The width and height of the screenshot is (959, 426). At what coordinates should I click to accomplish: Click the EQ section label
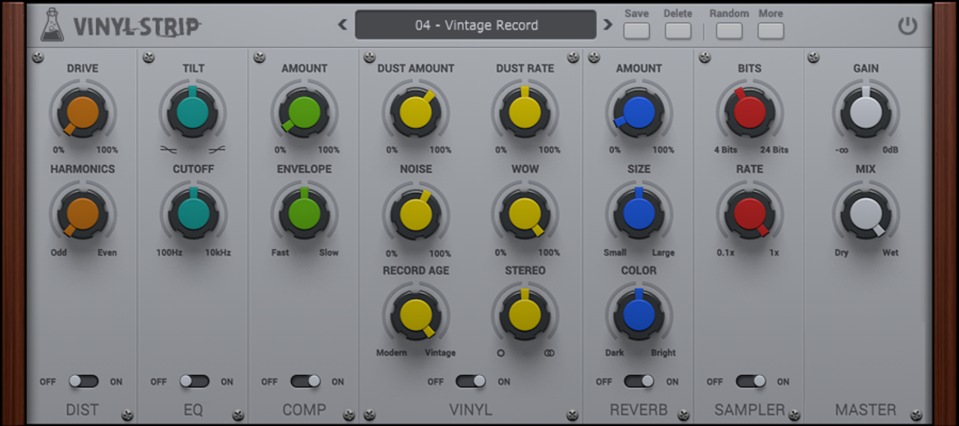pyautogui.click(x=194, y=410)
